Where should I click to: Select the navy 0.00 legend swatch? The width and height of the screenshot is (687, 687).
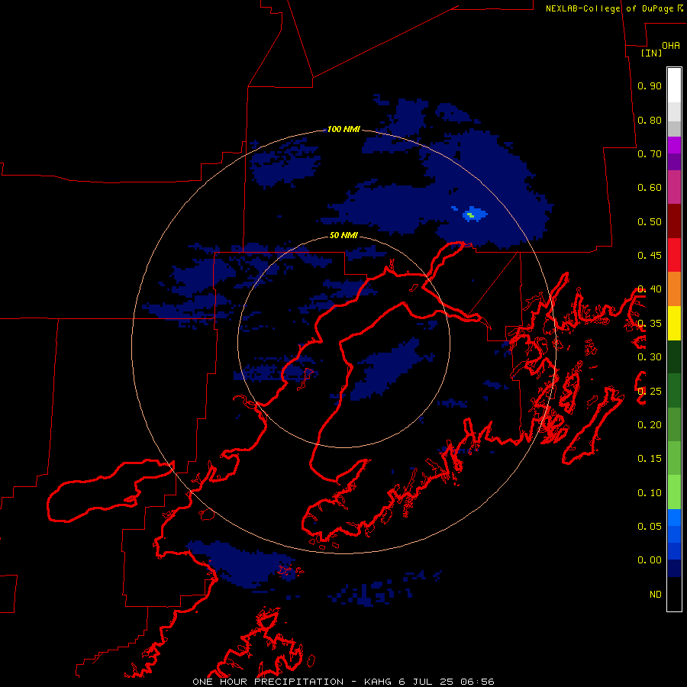coord(674,568)
